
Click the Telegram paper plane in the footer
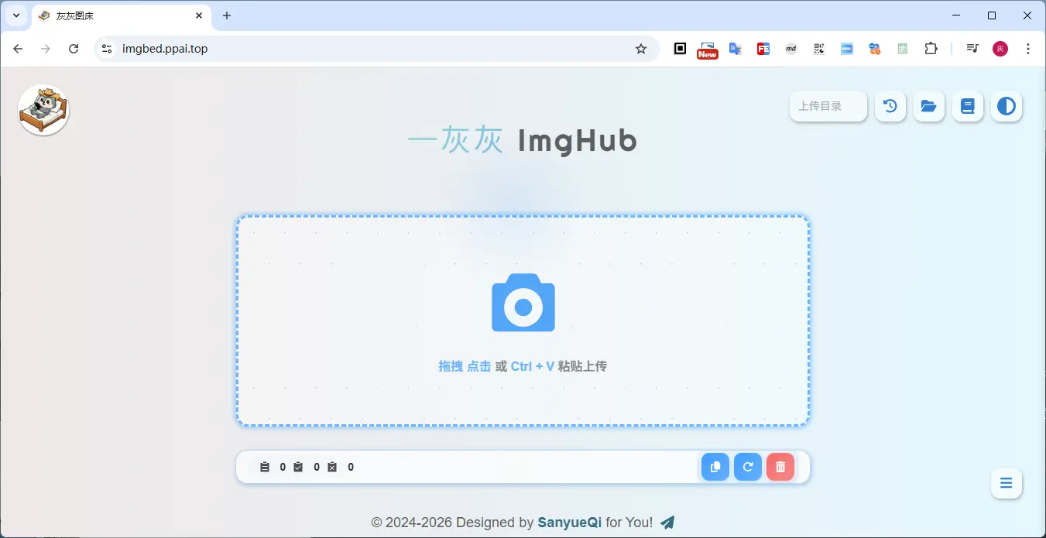coord(667,522)
